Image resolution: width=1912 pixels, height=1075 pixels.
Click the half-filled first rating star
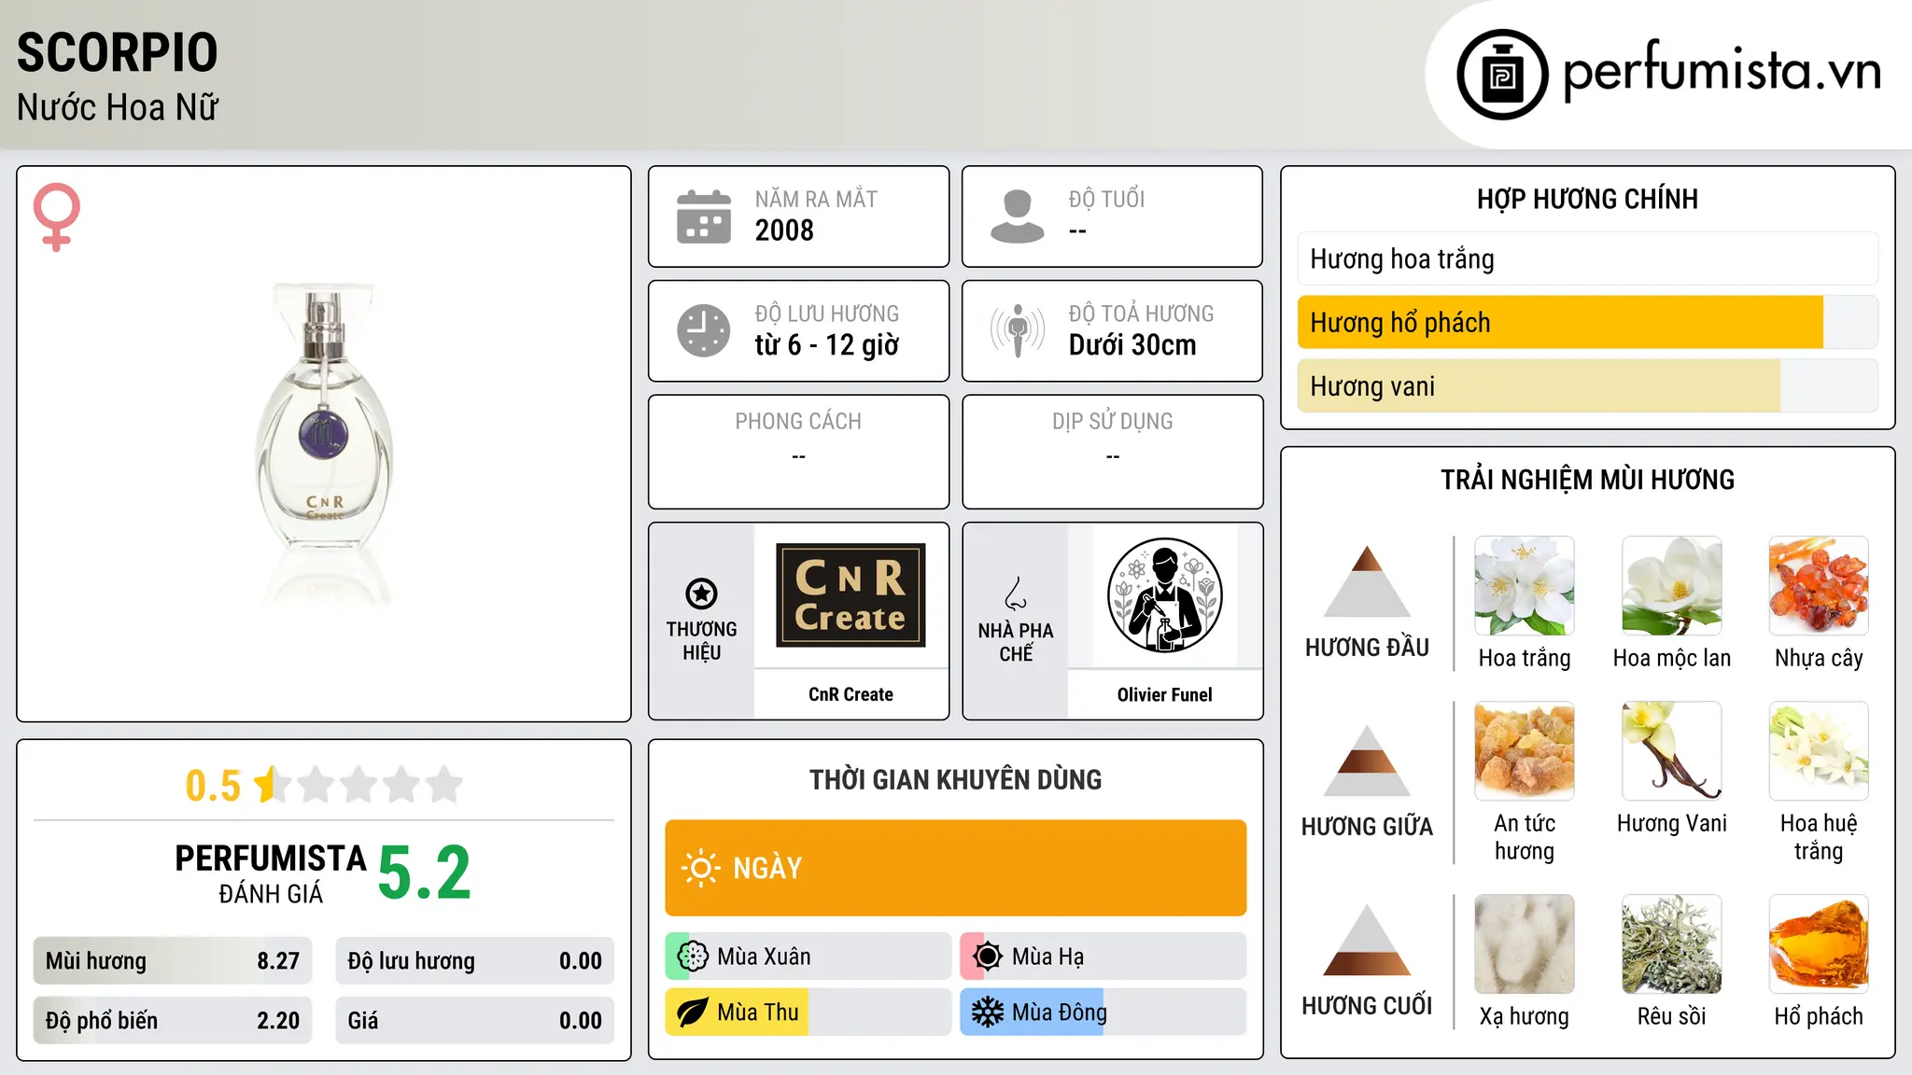tap(272, 784)
